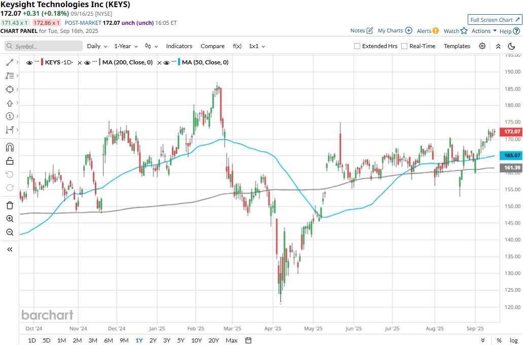Viewport: 523px width, 345px height.
Task: Switch to the 1D time range
Action: [x=31, y=340]
